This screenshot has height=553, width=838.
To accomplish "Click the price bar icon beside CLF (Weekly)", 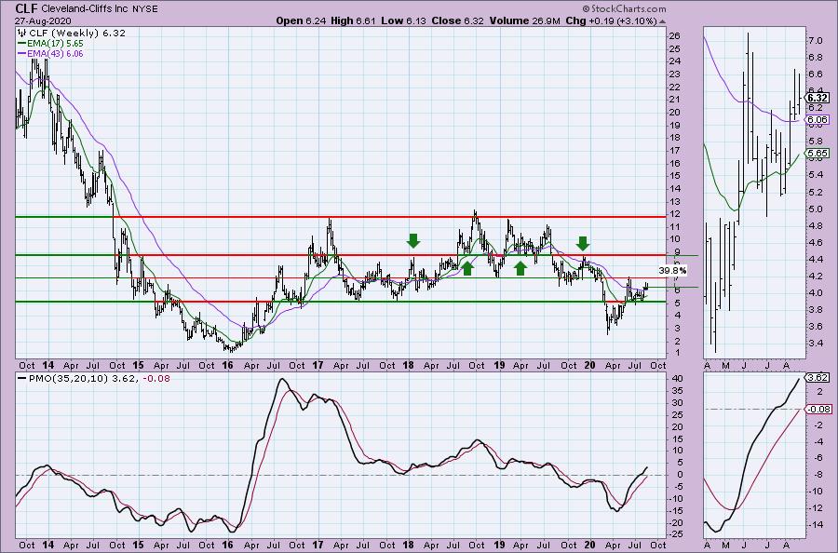I will (x=22, y=34).
